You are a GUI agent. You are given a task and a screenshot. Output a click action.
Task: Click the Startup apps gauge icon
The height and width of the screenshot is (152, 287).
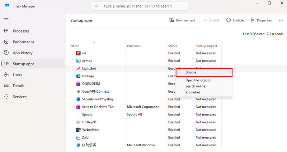coord(6,64)
